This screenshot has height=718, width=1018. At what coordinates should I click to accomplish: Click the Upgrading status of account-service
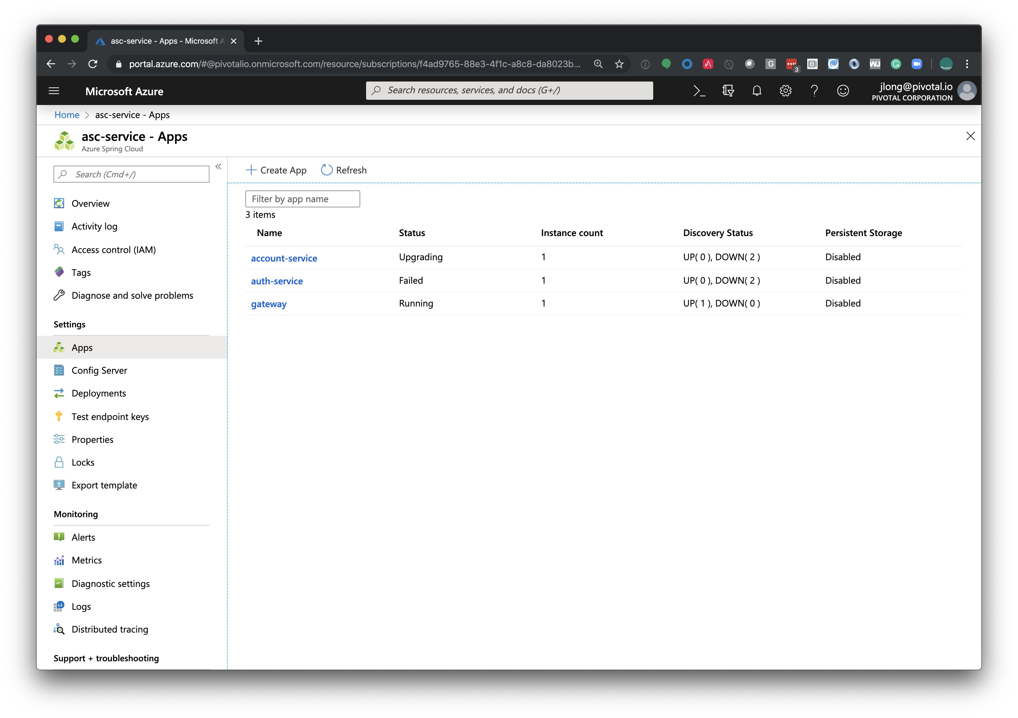click(421, 257)
